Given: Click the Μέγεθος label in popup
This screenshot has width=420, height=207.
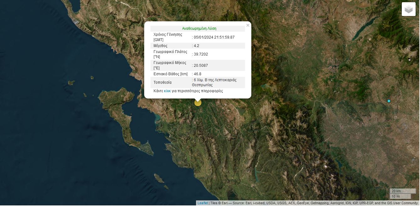Looking at the screenshot, I should point(160,46).
